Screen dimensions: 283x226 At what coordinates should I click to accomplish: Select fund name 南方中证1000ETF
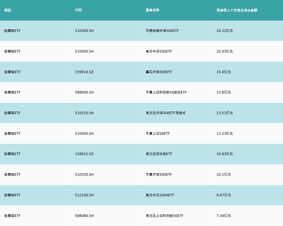160,195
